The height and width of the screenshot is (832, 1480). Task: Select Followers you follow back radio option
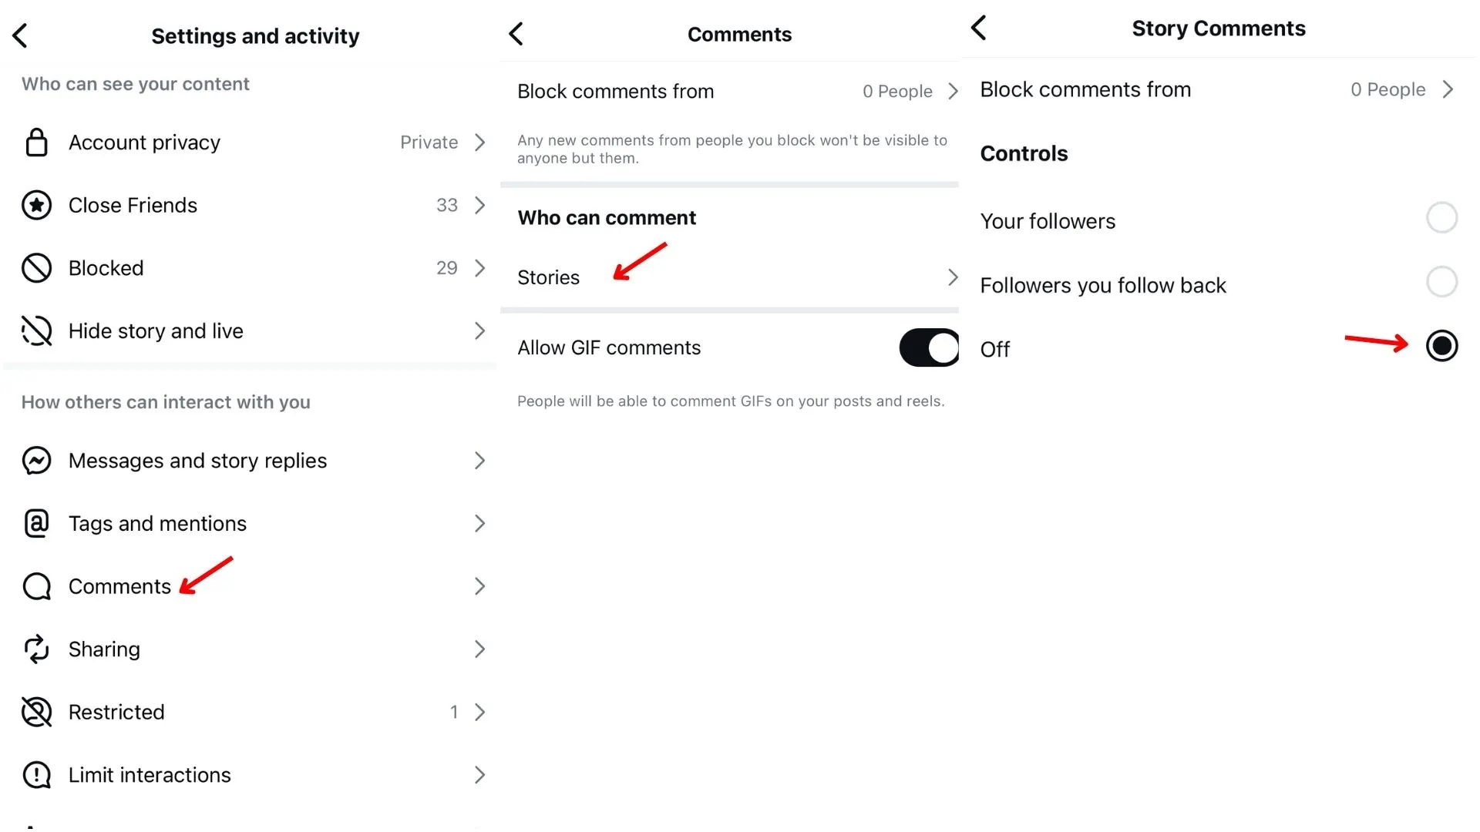(1441, 282)
